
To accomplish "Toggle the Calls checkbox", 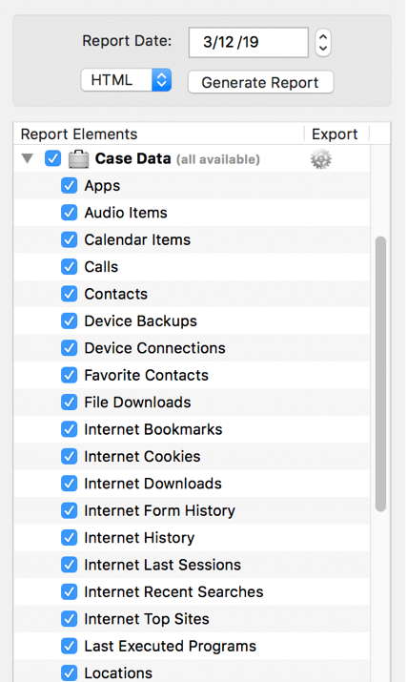I will coord(70,267).
